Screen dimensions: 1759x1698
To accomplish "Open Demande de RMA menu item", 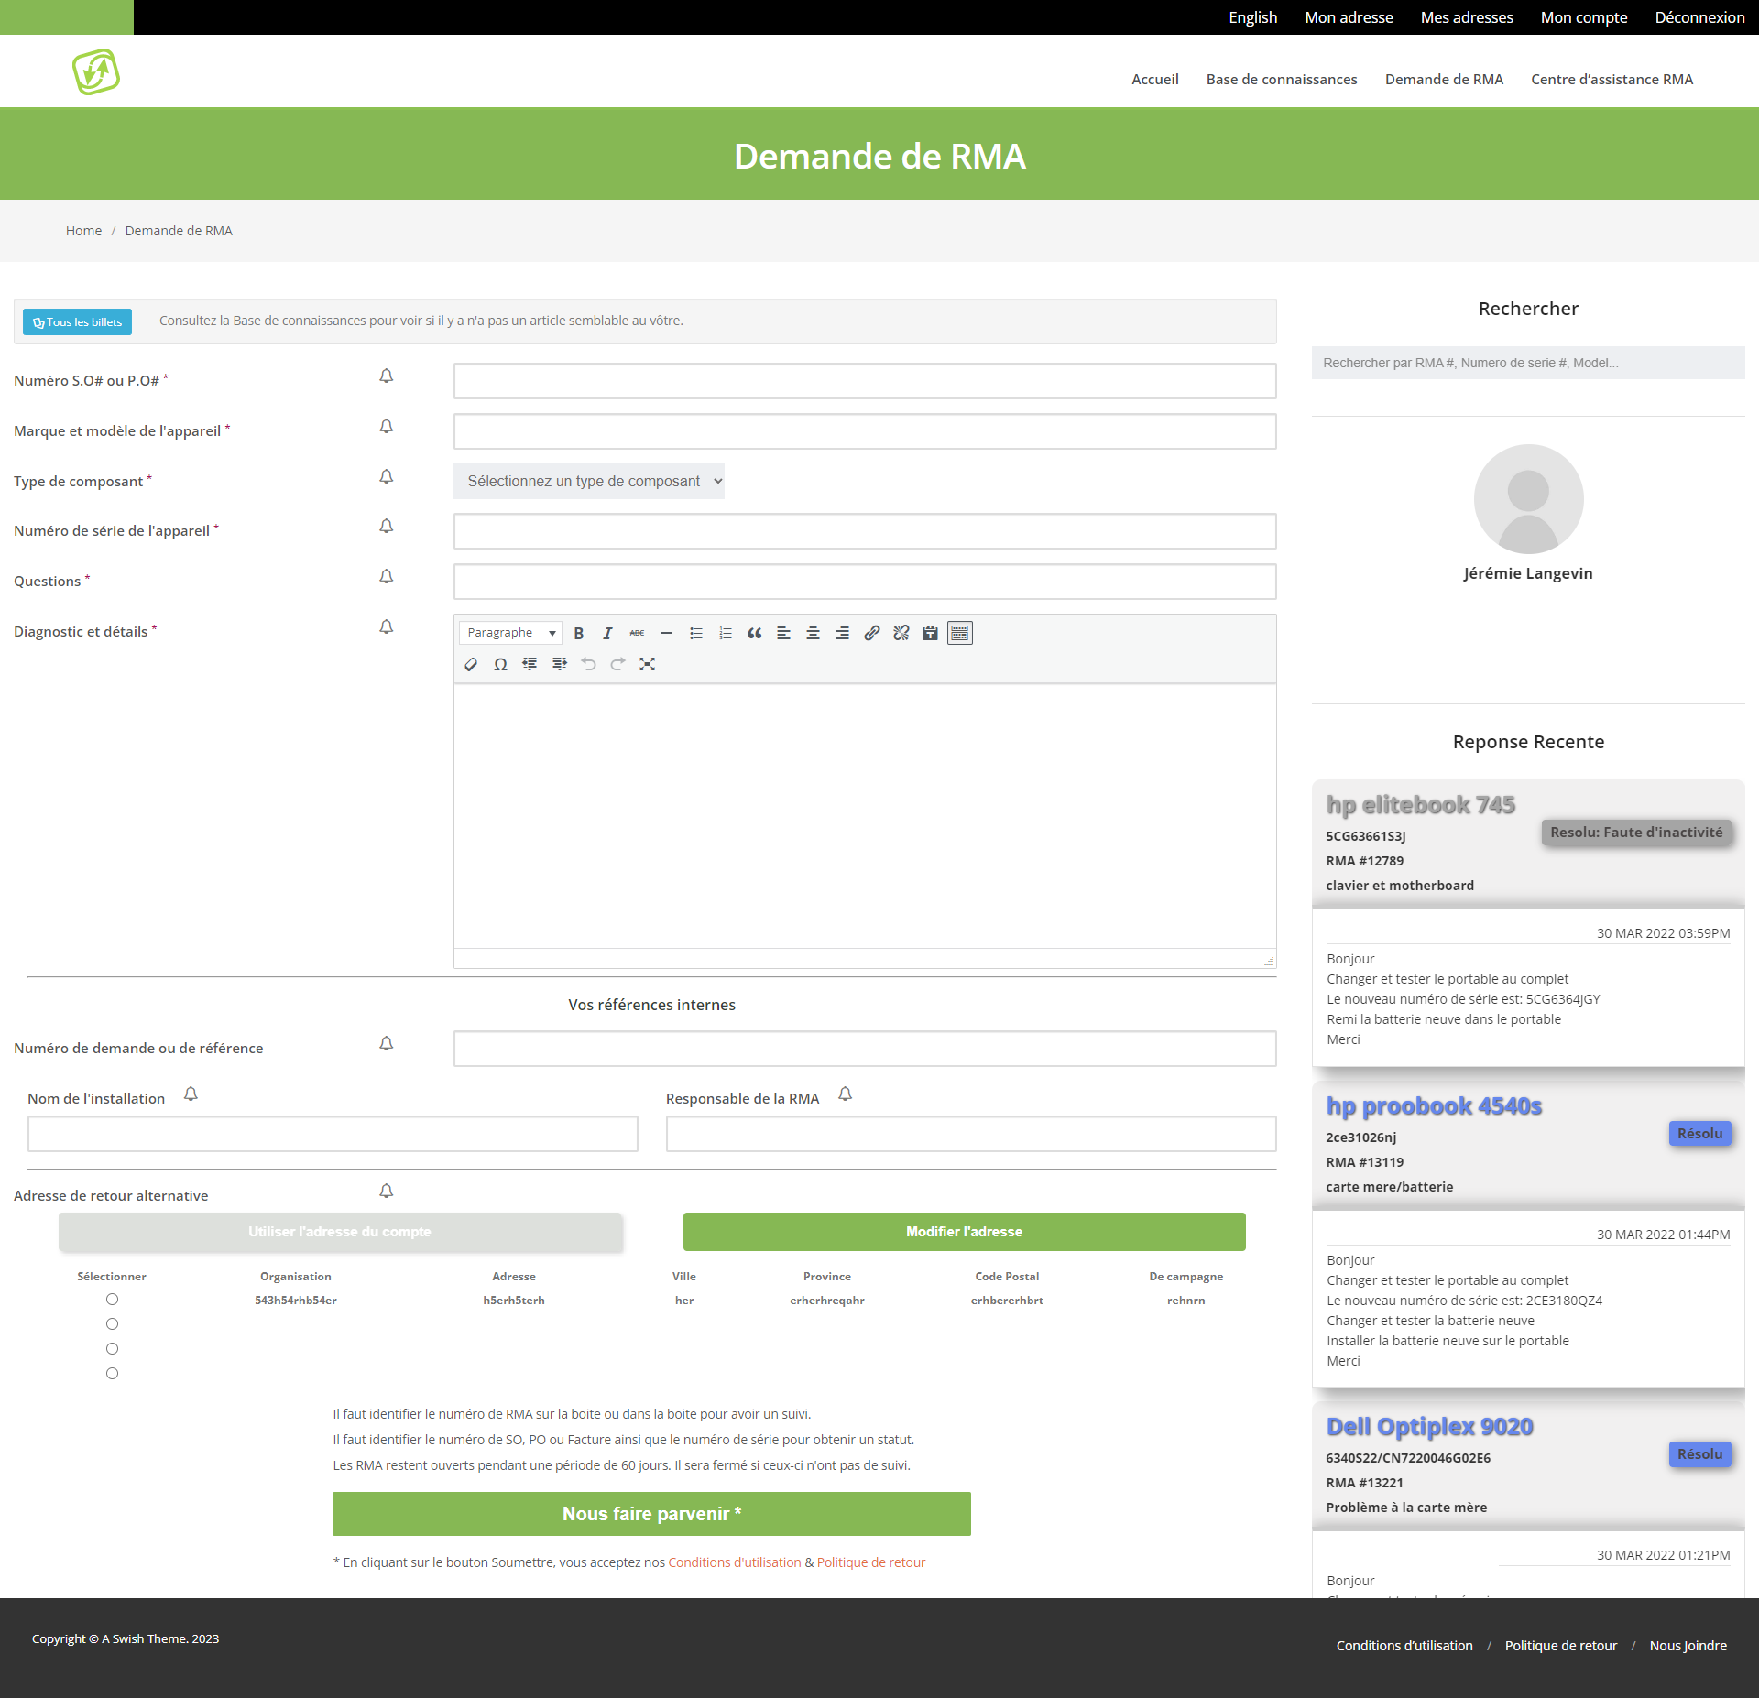I will coord(1444,80).
